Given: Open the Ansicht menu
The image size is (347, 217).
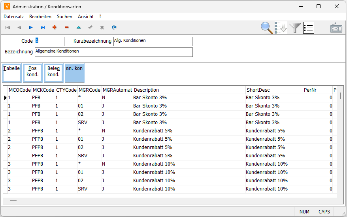Looking at the screenshot, I should pyautogui.click(x=86, y=17).
